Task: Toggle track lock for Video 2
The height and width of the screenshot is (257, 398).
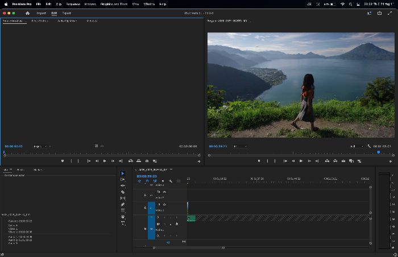Action: pyautogui.click(x=145, y=195)
